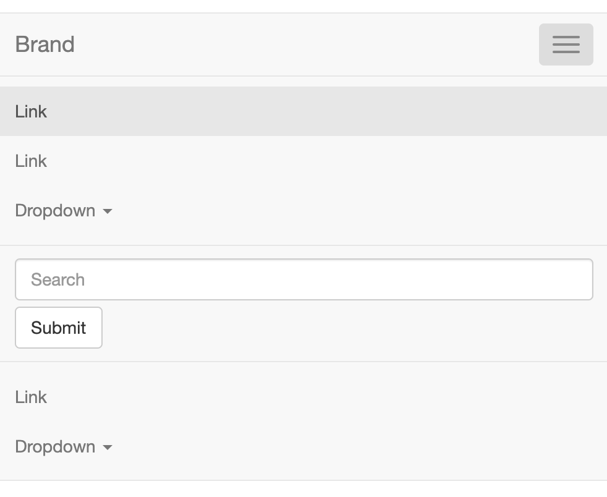This screenshot has height=497, width=607.
Task: Focus the Search text field
Action: tap(303, 279)
